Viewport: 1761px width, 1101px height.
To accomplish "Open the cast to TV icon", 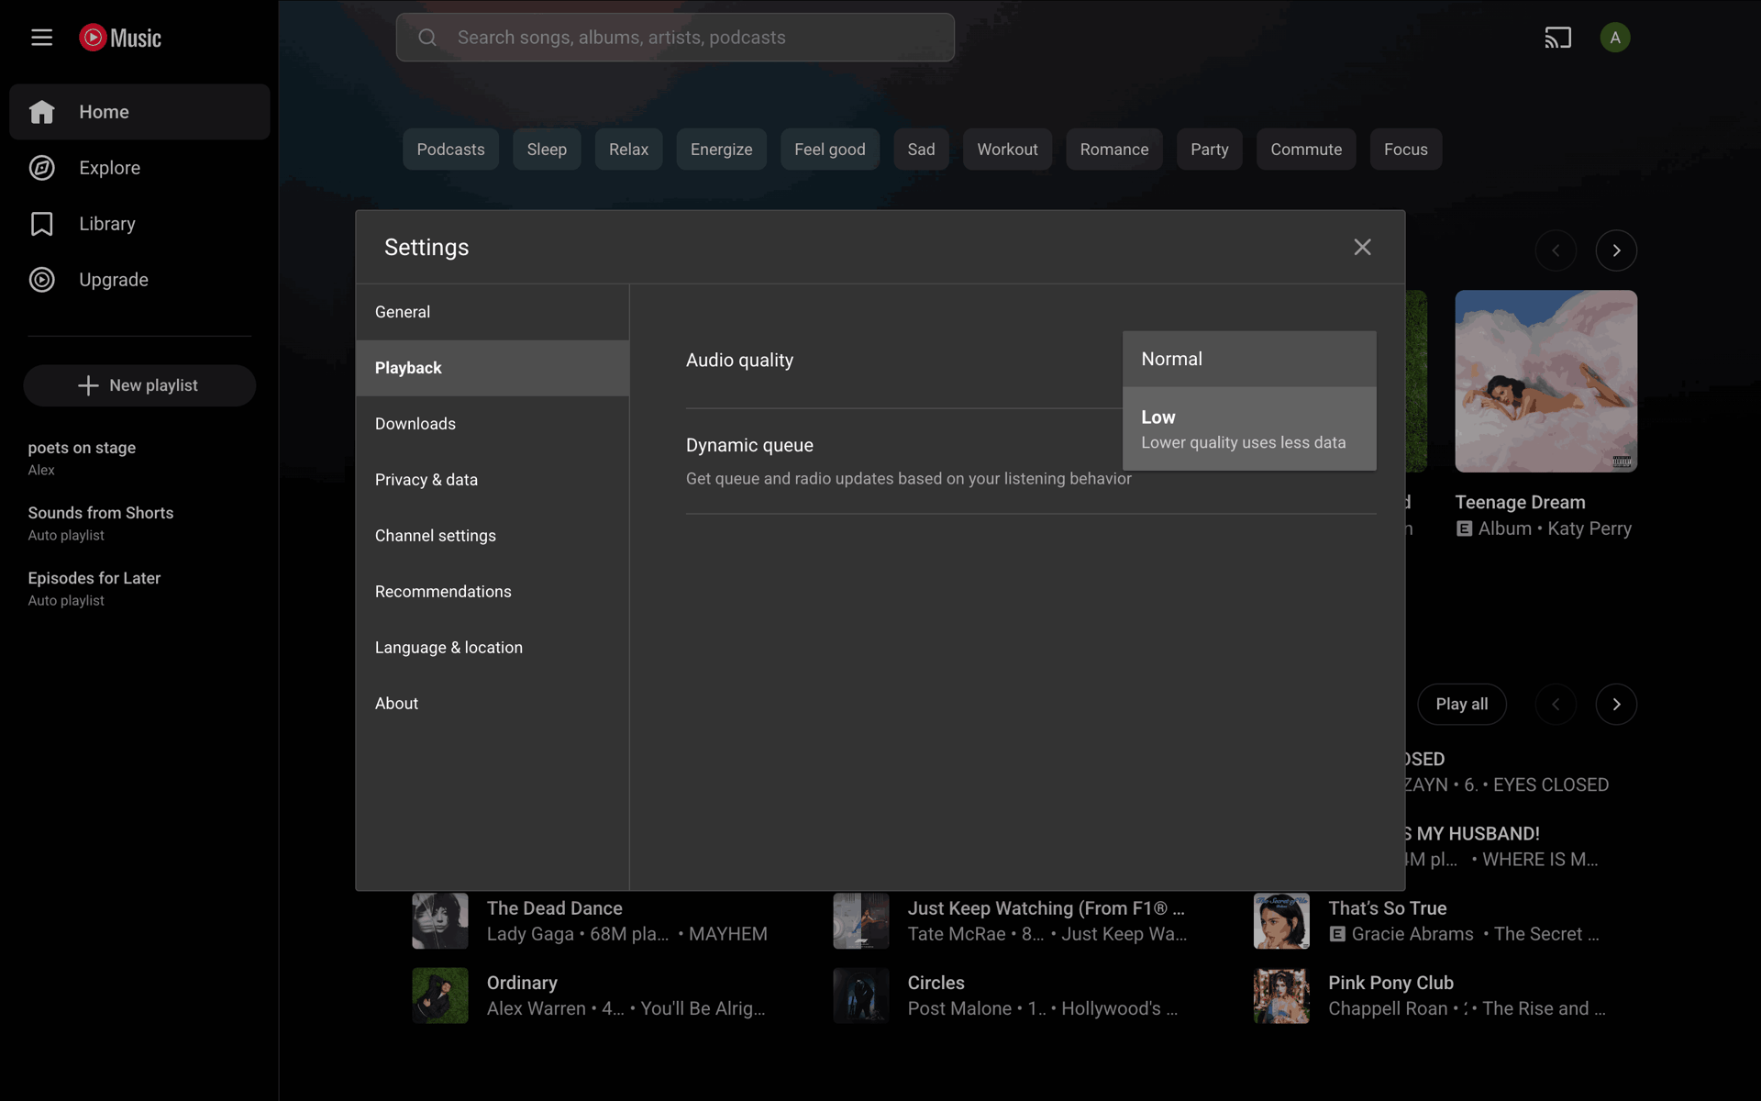I will click(x=1557, y=38).
